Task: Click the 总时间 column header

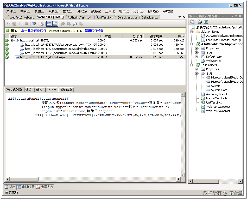Action: 133,36
